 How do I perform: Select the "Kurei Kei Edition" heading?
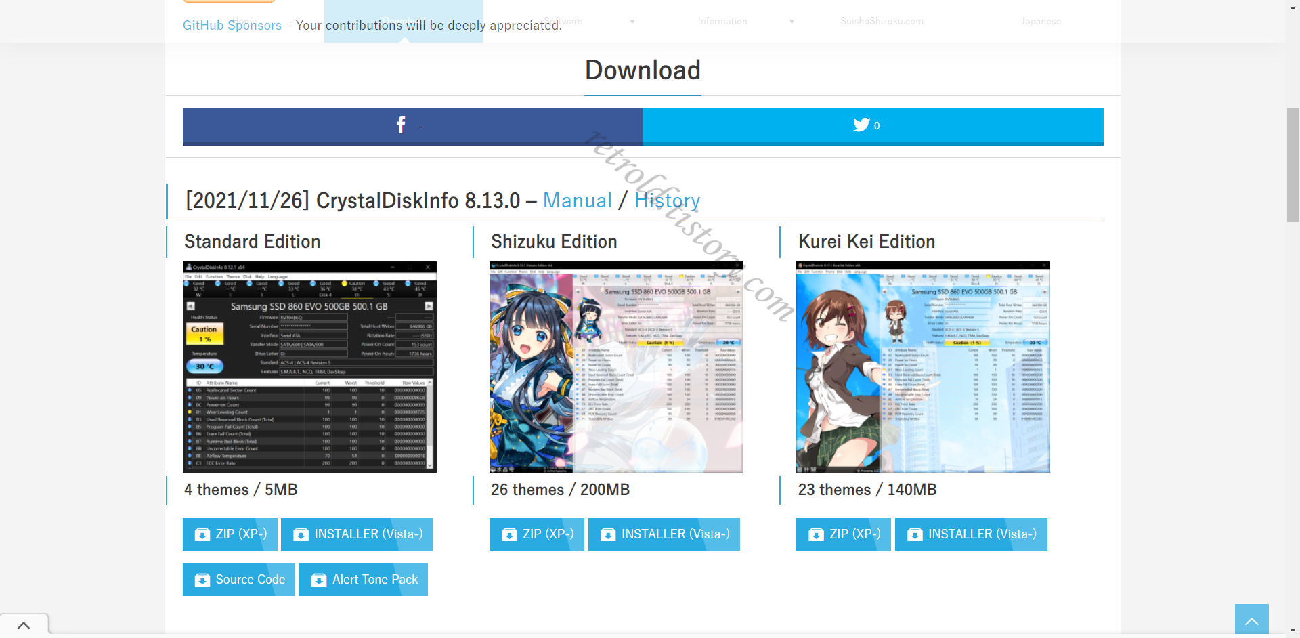point(867,242)
